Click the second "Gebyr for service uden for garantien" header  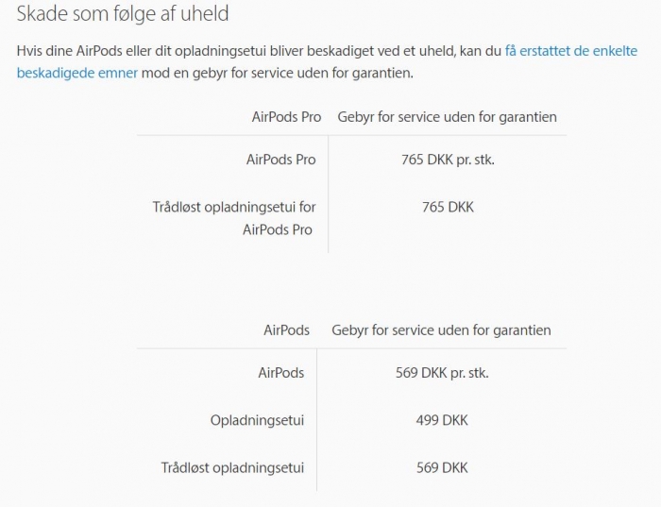coord(441,330)
